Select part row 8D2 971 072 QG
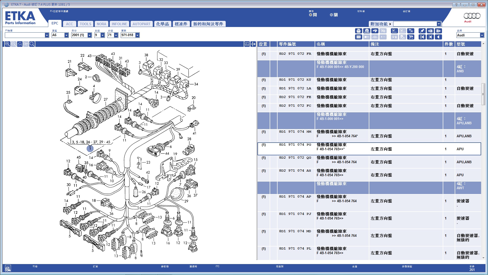Viewport: 488px width, 275px height. (x=369, y=162)
